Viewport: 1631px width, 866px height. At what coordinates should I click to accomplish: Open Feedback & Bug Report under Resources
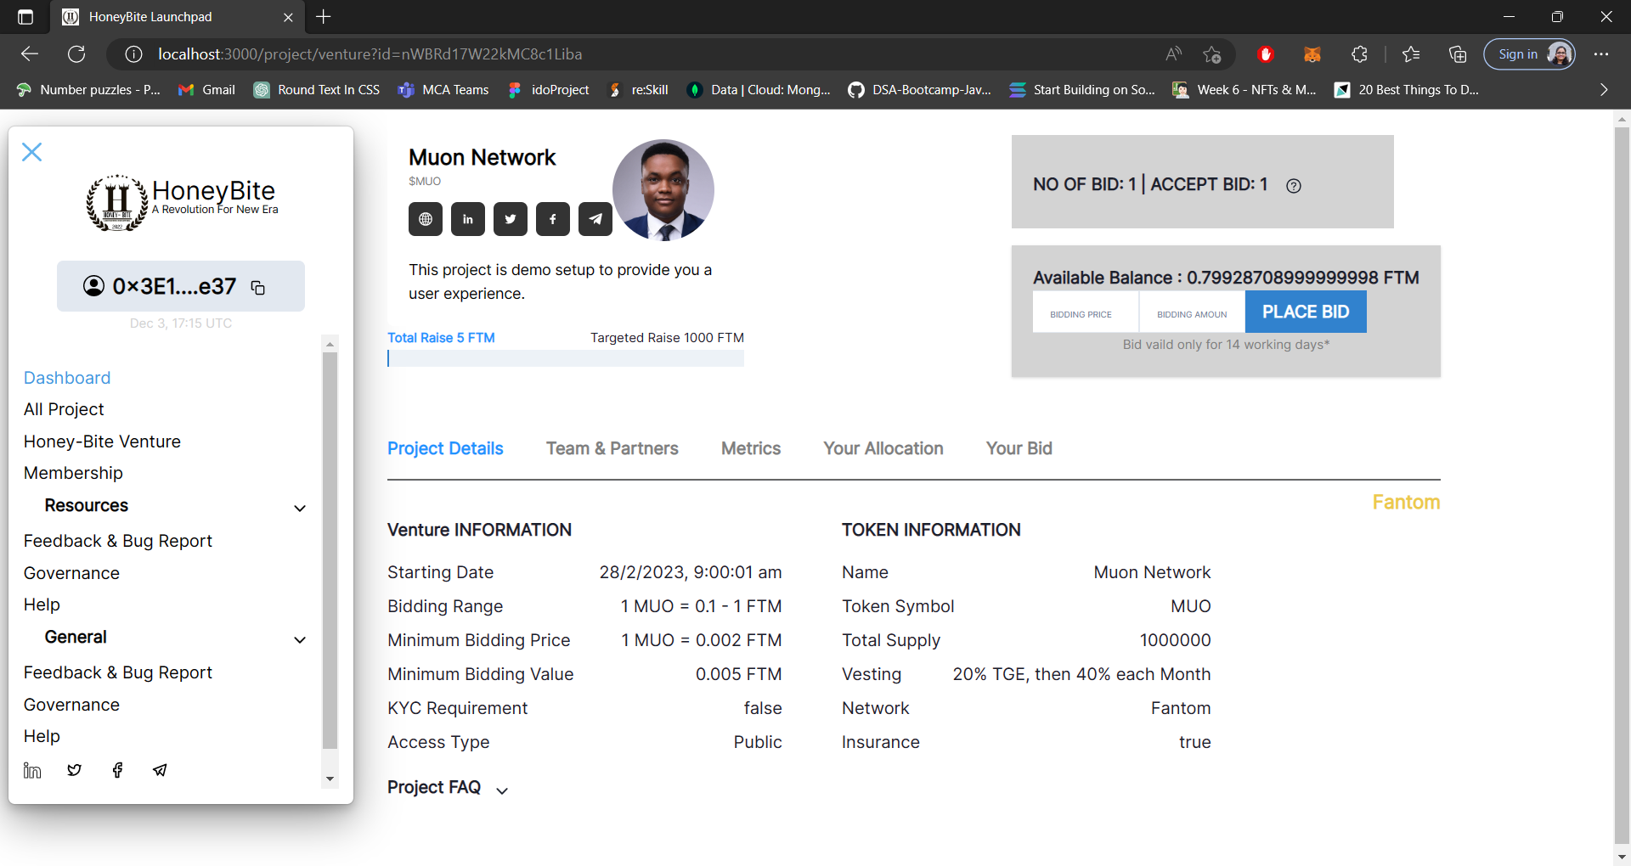pyautogui.click(x=118, y=541)
